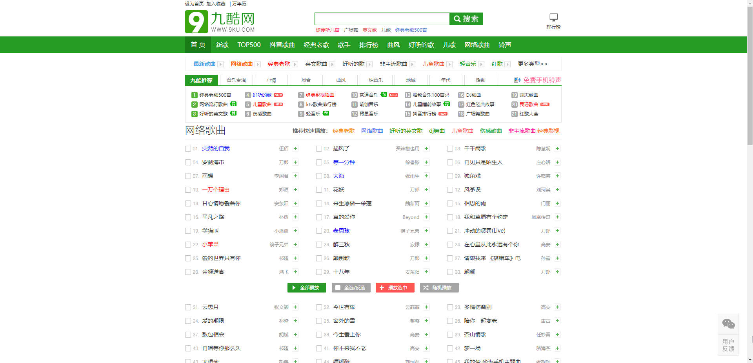Click the plus icon next to 小苹果
Screen dimensions: 753x363
pos(295,245)
